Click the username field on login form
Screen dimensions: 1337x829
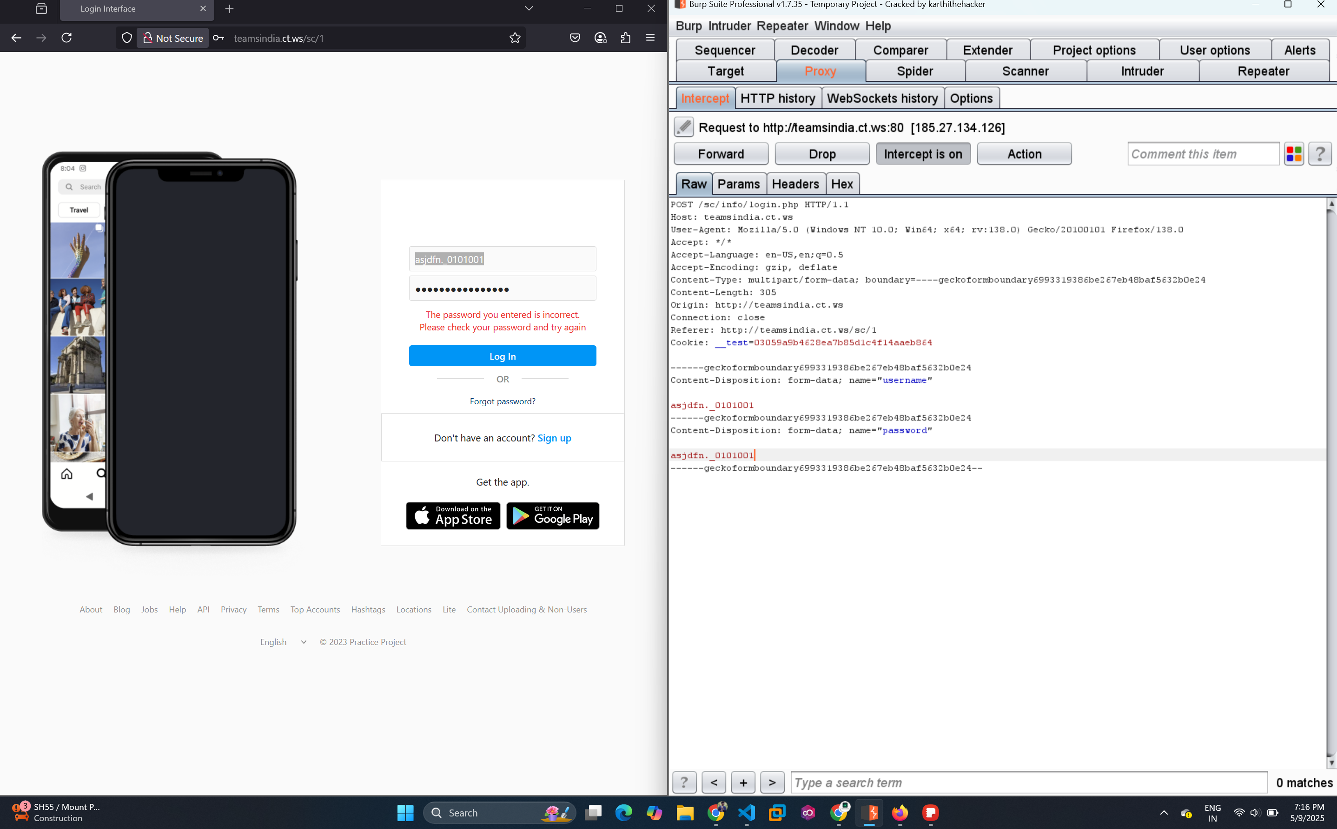503,259
